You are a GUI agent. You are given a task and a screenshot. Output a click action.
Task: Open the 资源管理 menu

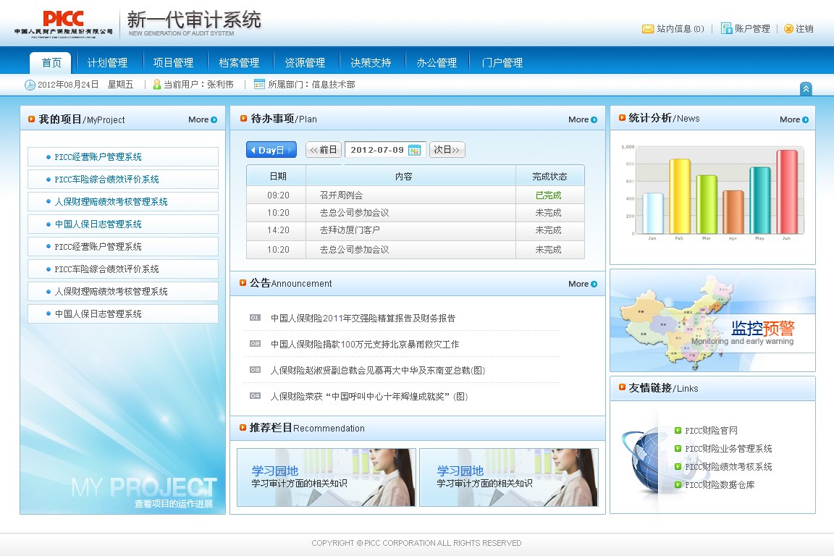(306, 63)
